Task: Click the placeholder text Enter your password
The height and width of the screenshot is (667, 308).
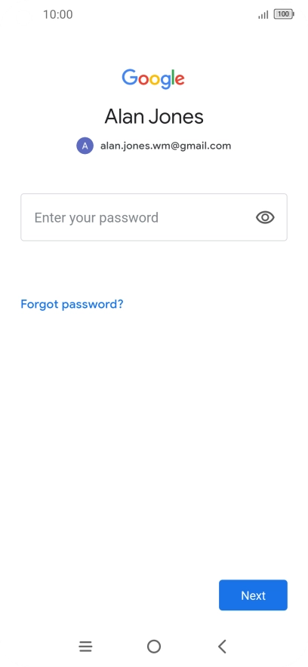Action: (97, 218)
